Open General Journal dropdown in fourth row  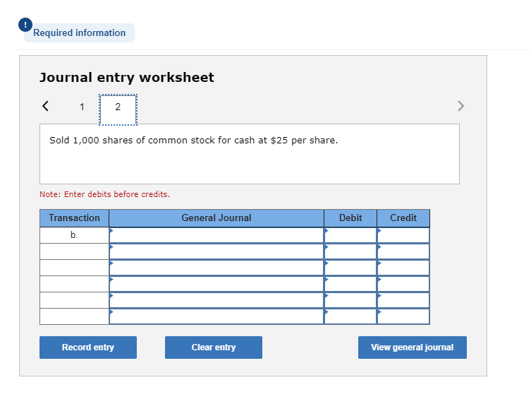pos(216,284)
